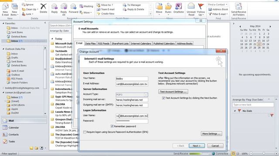Click the Meeting respond icon
The height and width of the screenshot is (156, 279).
(86, 6)
